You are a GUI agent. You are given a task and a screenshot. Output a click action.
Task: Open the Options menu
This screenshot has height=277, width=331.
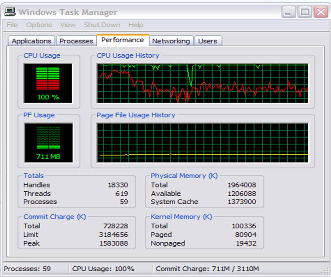pos(39,25)
